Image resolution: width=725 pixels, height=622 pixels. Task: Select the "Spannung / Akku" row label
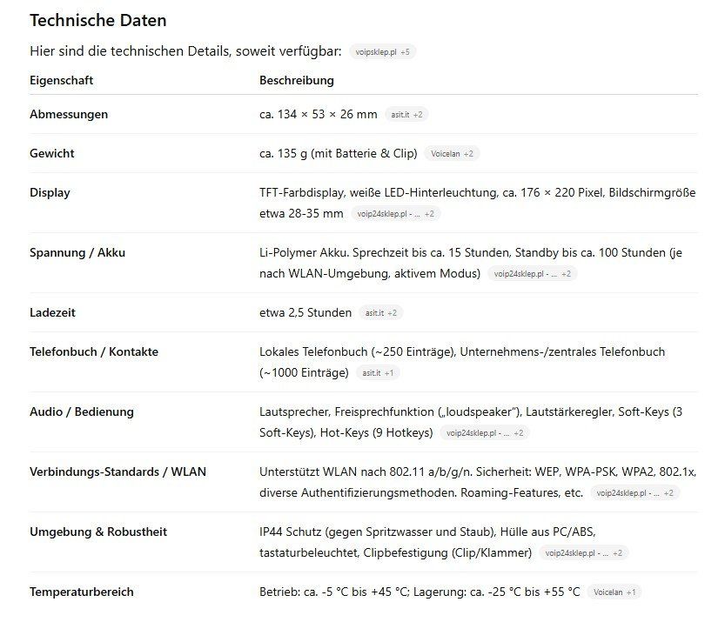(x=77, y=253)
